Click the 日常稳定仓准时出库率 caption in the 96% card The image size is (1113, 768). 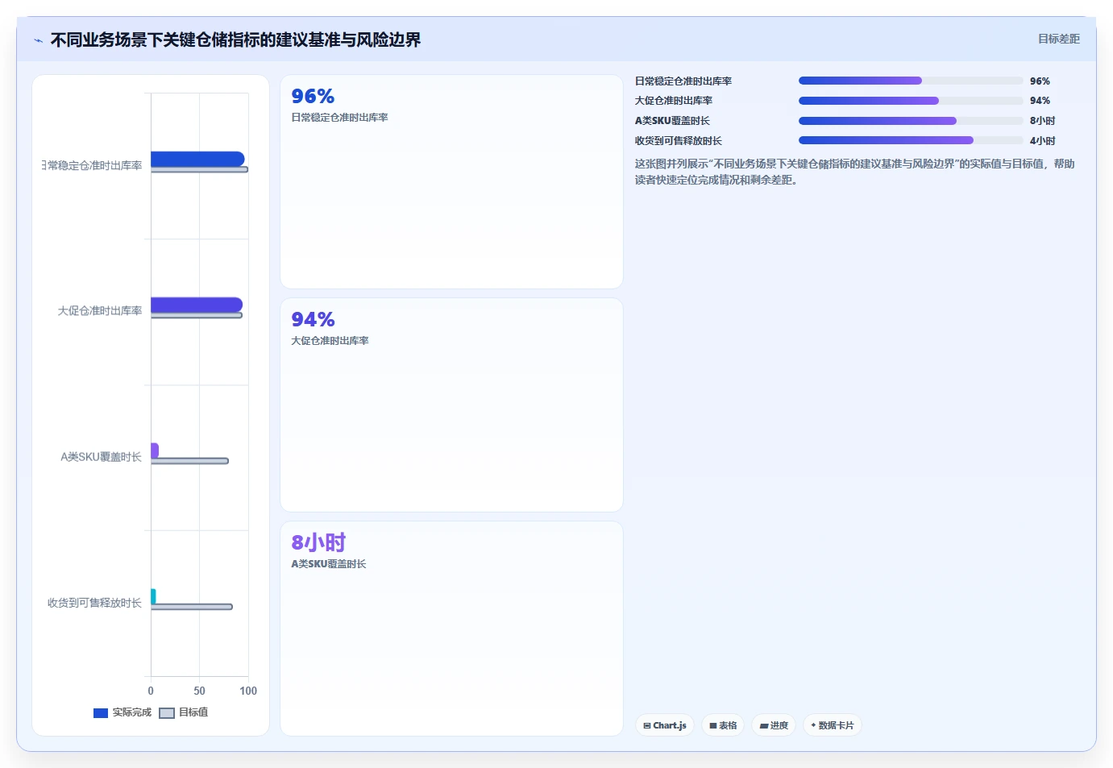coord(339,118)
